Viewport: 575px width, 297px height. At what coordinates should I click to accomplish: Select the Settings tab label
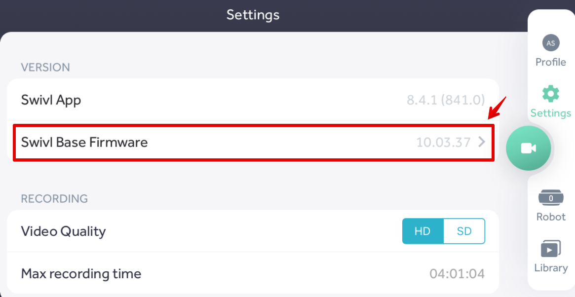coord(551,113)
